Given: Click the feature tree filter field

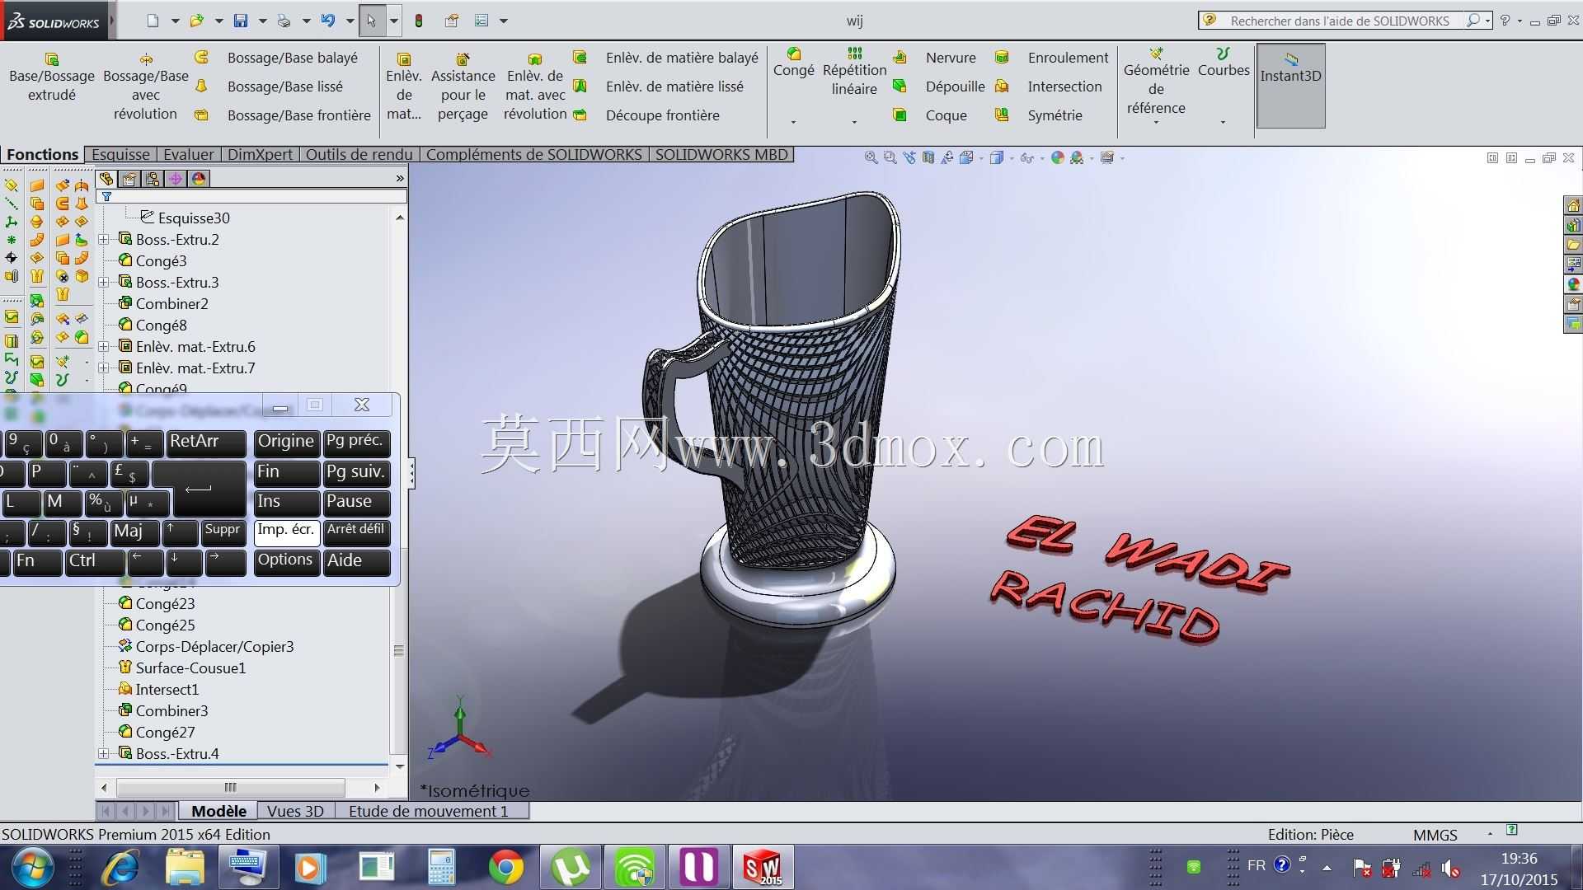Looking at the screenshot, I should point(251,197).
